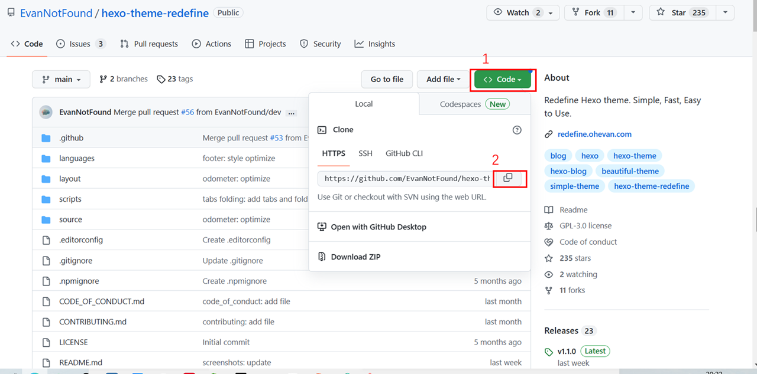This screenshot has height=374, width=757.
Task: Open the hexo-theme topic tag
Action: pos(635,156)
